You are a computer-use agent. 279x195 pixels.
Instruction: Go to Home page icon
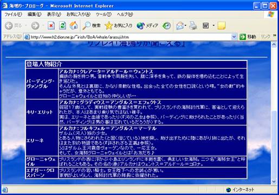[74, 25]
